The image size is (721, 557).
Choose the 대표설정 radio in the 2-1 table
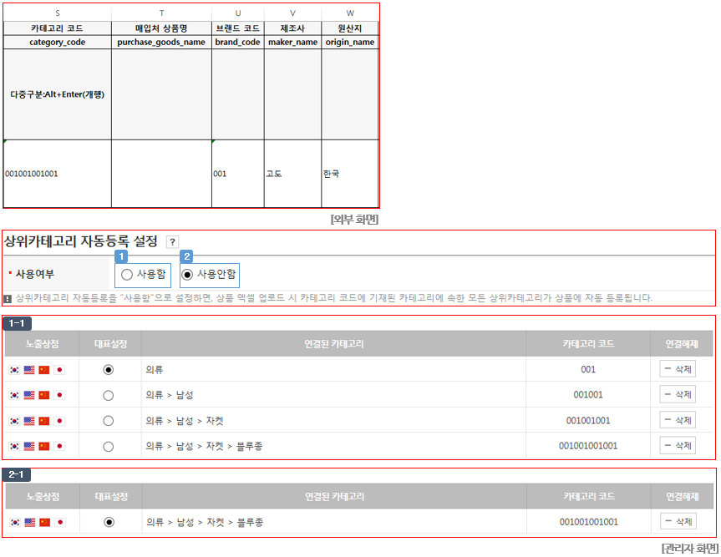pos(109,523)
